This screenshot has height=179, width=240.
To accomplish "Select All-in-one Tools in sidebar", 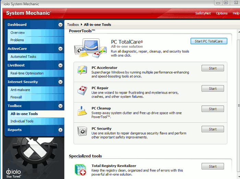I will (x=36, y=114).
